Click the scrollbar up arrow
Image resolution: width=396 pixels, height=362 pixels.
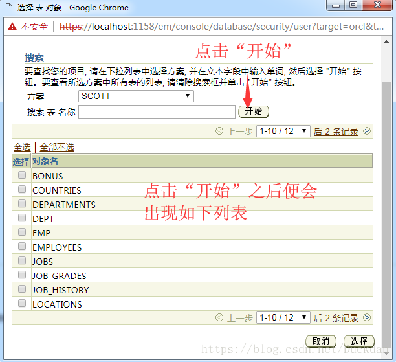tap(386, 41)
